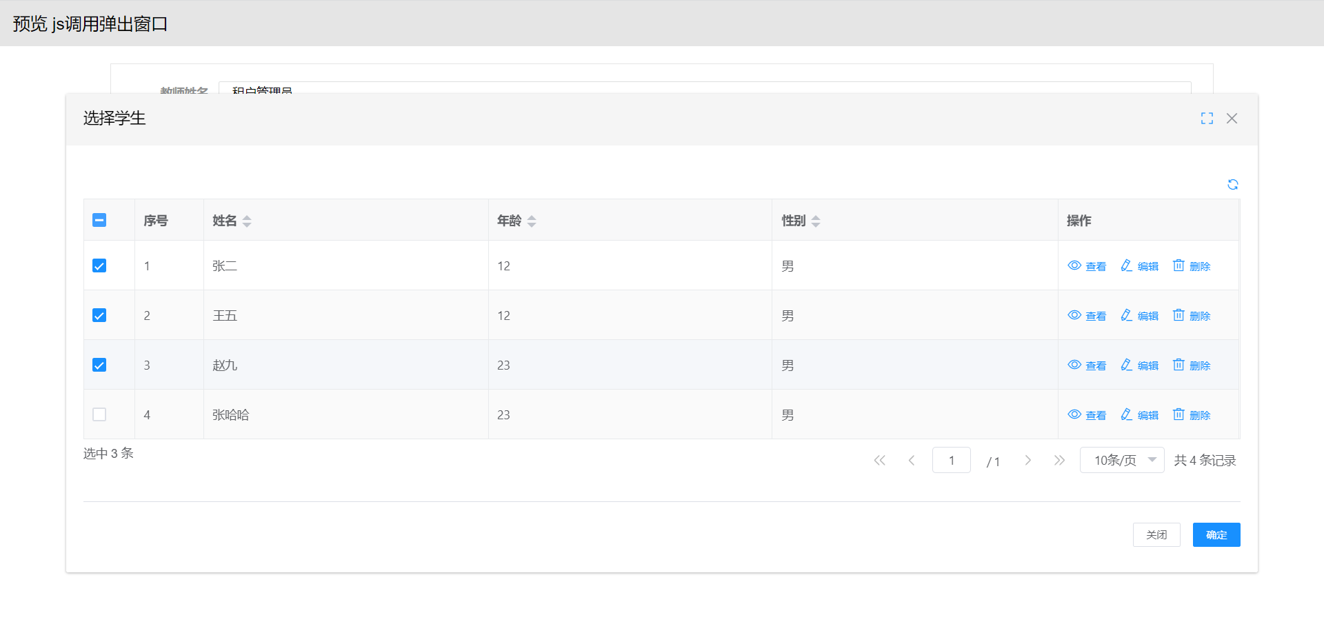Delete the 赵九 student record

pyautogui.click(x=1192, y=365)
